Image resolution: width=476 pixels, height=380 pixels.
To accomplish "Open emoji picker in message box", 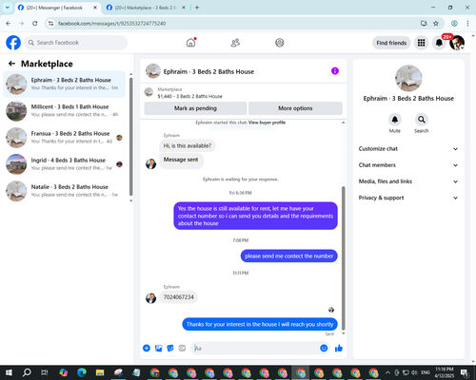I will 324,348.
